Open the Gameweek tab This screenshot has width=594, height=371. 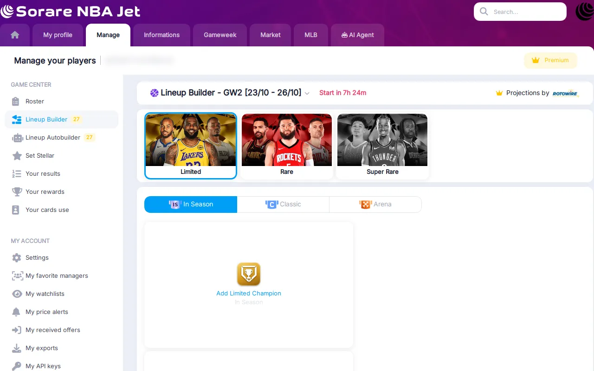[x=220, y=35]
